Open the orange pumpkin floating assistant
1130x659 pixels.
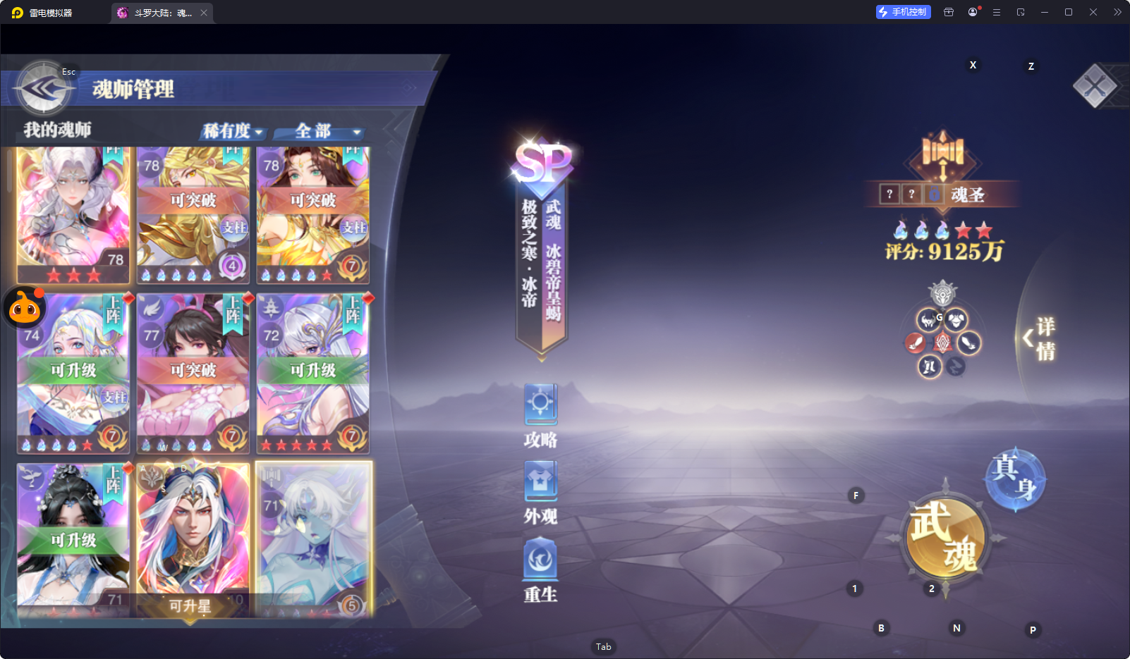point(25,308)
